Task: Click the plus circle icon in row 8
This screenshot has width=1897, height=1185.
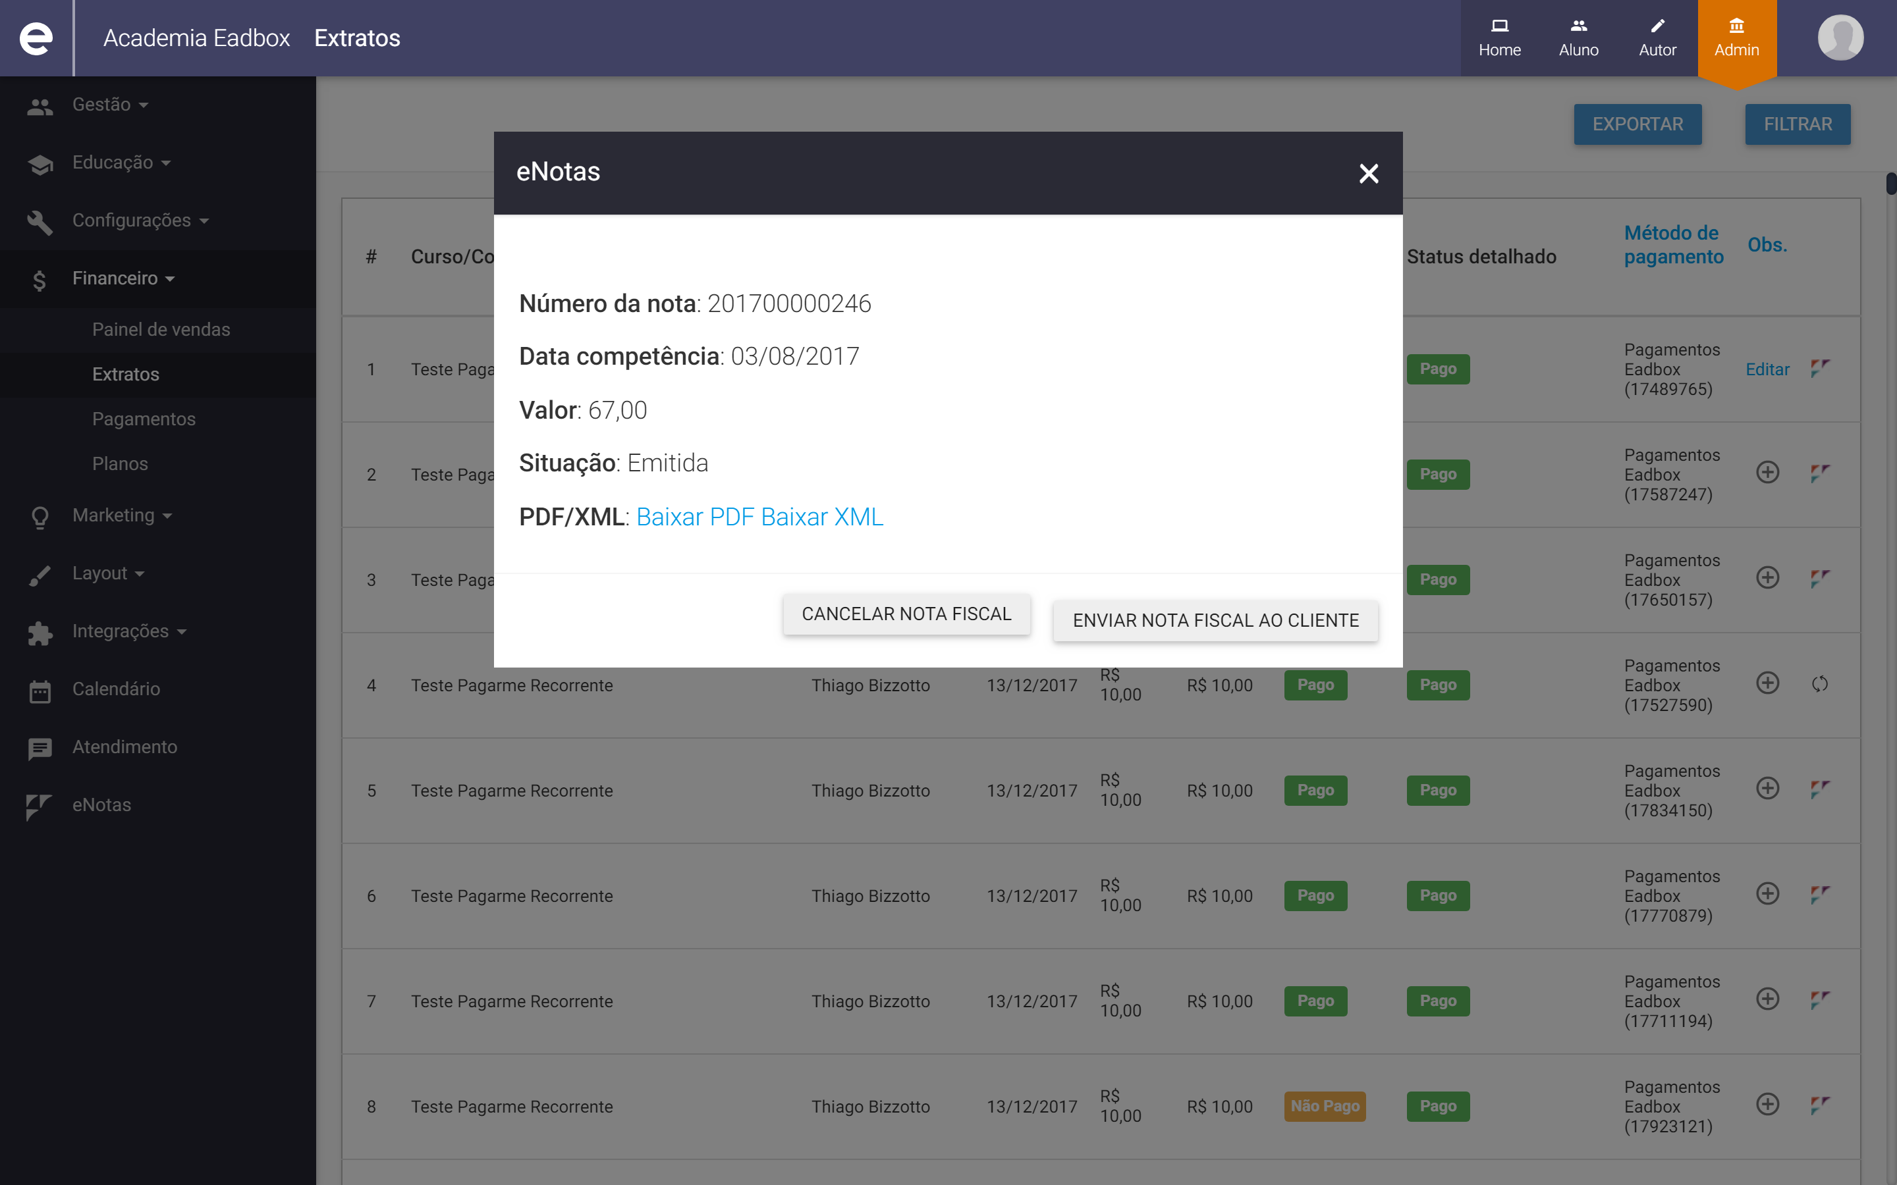Action: click(1767, 1104)
